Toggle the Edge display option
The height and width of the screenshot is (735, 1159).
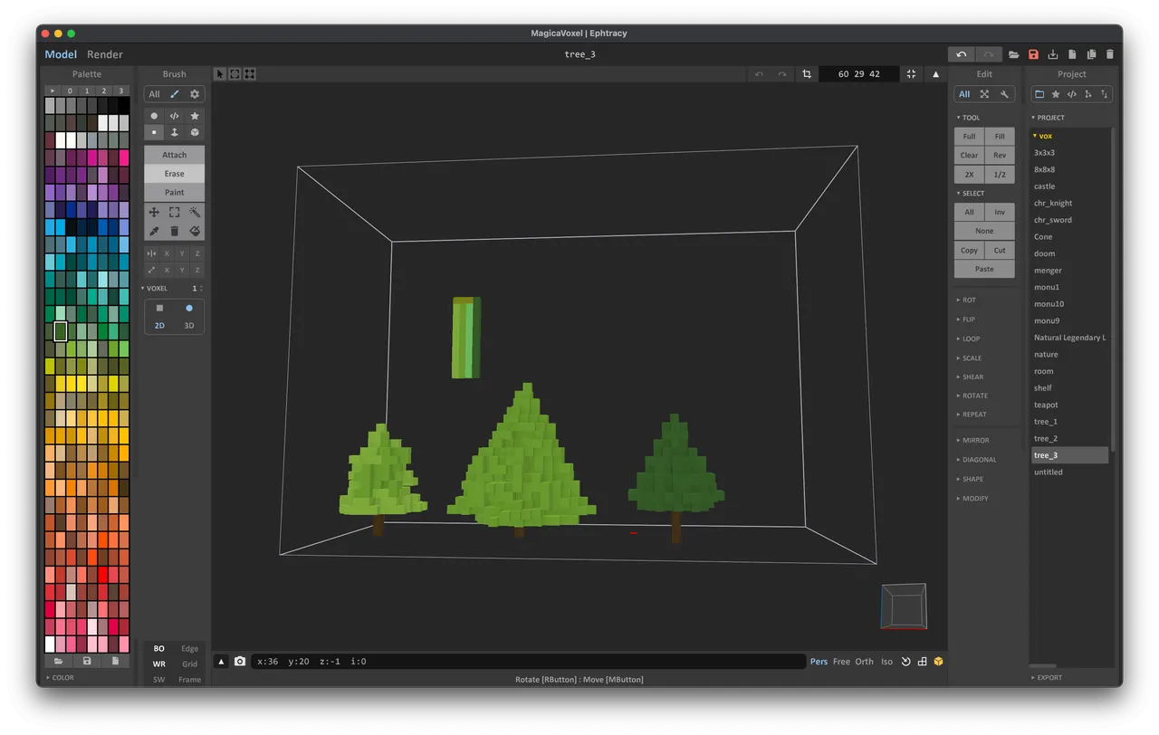[189, 649]
